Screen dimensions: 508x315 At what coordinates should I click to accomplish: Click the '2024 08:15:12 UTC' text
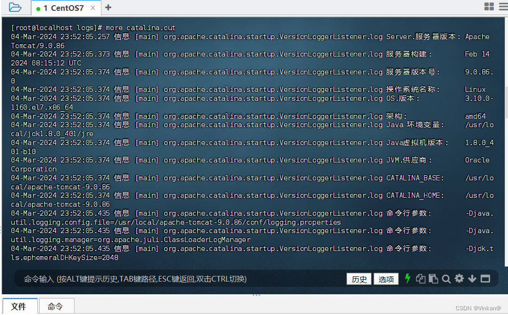click(46, 63)
